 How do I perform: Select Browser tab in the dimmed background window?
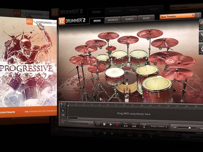pyautogui.click(x=115, y=11)
